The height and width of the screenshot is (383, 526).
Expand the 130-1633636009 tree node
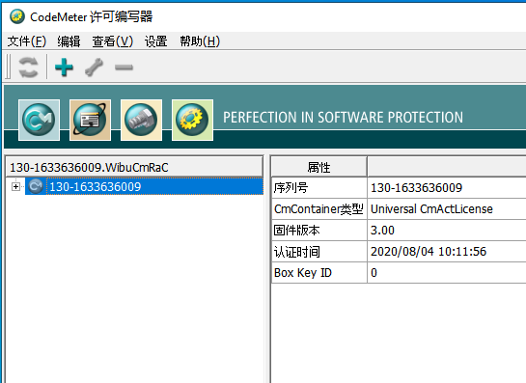(15, 186)
